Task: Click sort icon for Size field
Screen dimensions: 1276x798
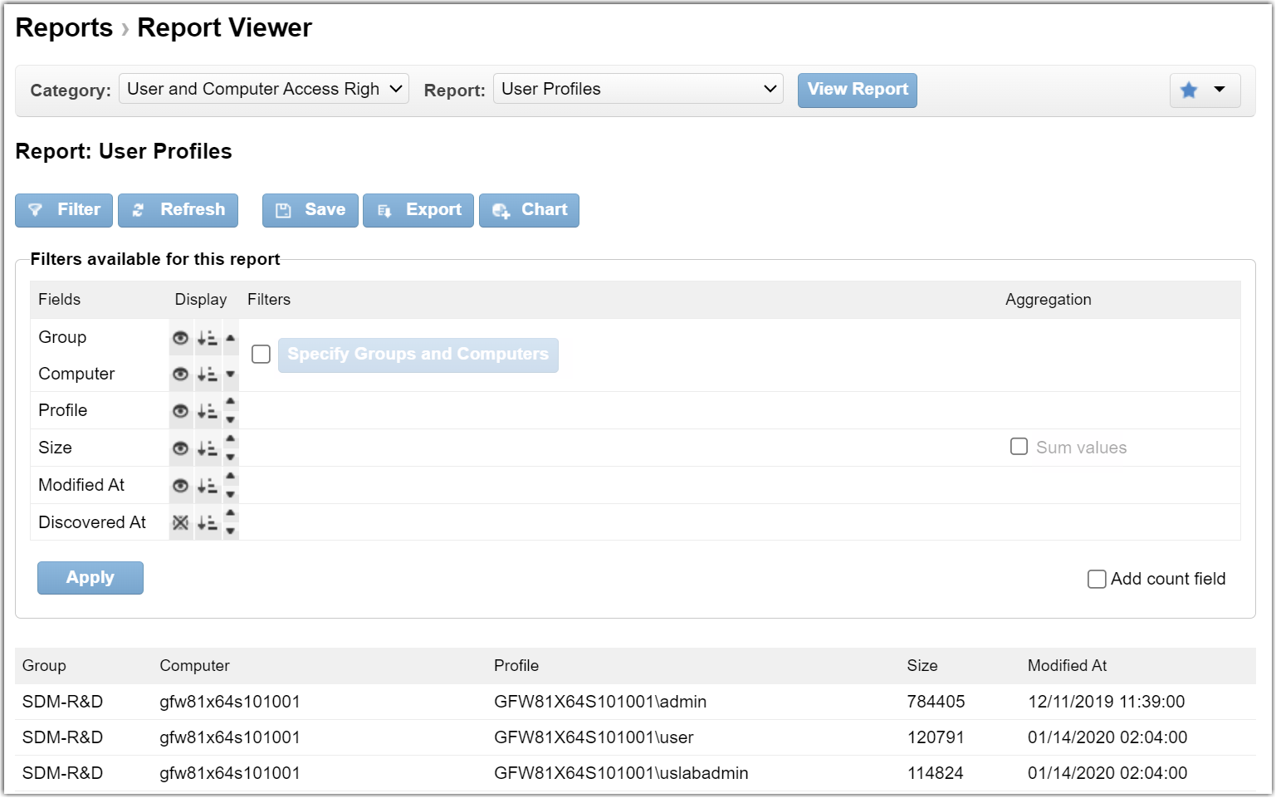Action: point(208,448)
